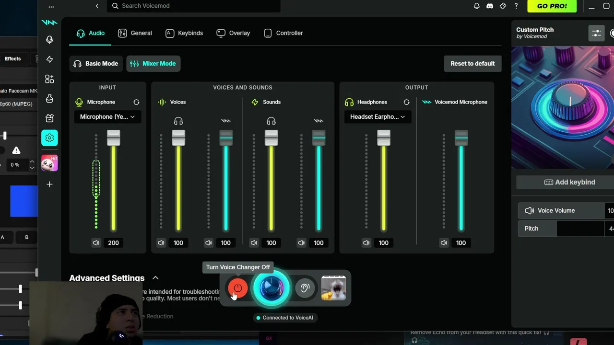614x345 pixels.
Task: Click the screaming cat meme thumbnail
Action: (x=333, y=288)
